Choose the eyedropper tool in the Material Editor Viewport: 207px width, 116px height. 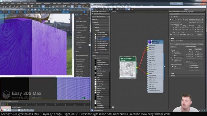point(95,9)
